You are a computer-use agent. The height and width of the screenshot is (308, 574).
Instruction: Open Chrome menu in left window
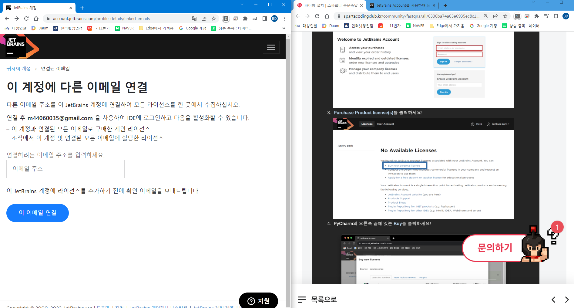tap(284, 19)
